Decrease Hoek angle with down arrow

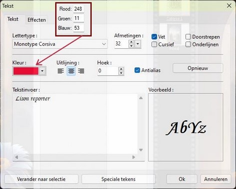[x=121, y=73]
